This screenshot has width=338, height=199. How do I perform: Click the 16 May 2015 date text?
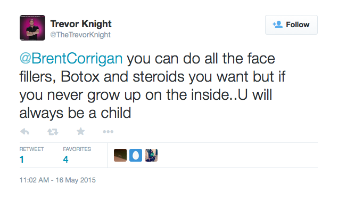pos(76,180)
